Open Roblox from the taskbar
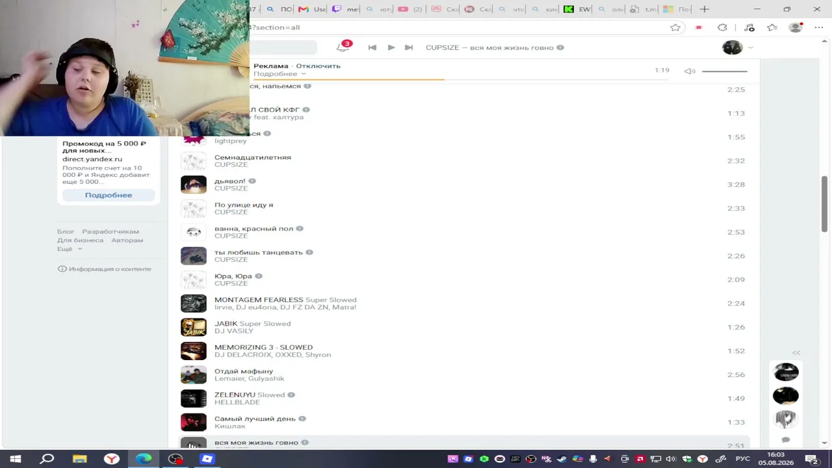This screenshot has width=832, height=468. coord(207,459)
